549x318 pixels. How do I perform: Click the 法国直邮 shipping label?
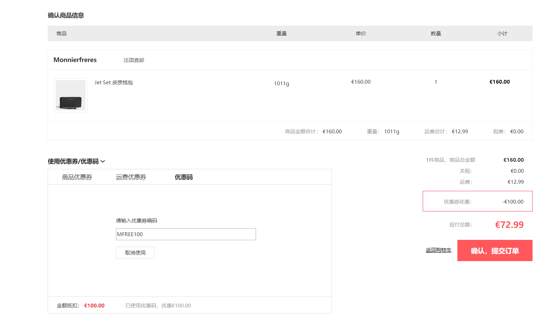tap(134, 60)
